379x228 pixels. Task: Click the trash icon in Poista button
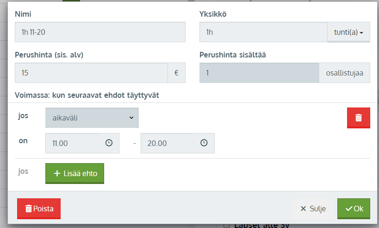[x=29, y=209]
